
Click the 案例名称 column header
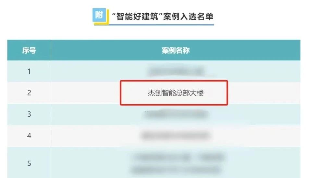click(176, 50)
